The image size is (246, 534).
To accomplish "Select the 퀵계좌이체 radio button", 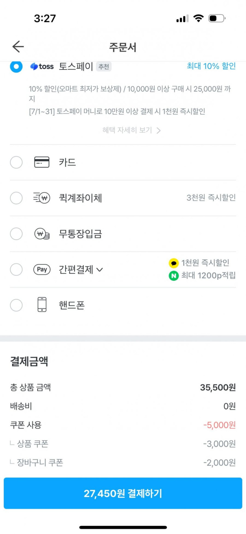I will point(16,198).
